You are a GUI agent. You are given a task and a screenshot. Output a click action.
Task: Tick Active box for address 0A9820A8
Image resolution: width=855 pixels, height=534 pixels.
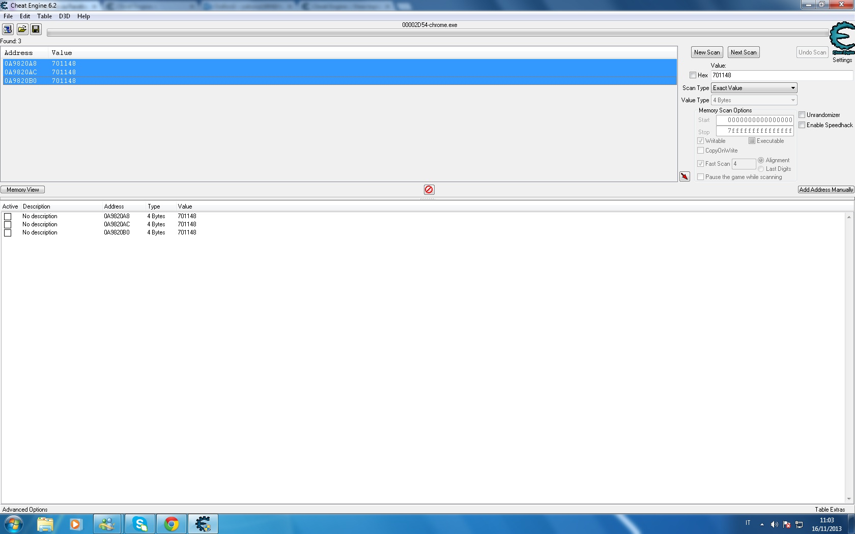8,217
